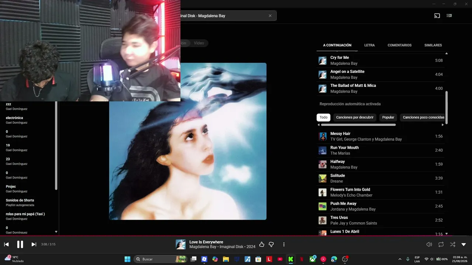Click the Imaginal Disk album artwork

(188, 141)
